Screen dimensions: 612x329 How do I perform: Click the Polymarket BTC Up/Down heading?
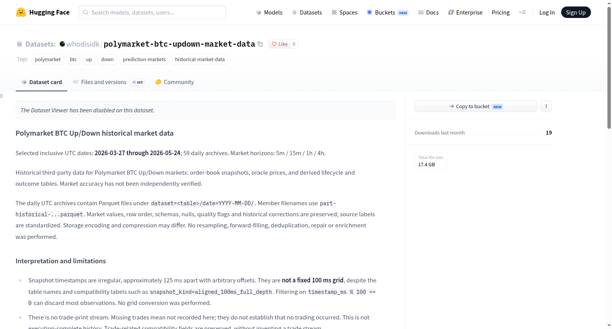coord(94,133)
